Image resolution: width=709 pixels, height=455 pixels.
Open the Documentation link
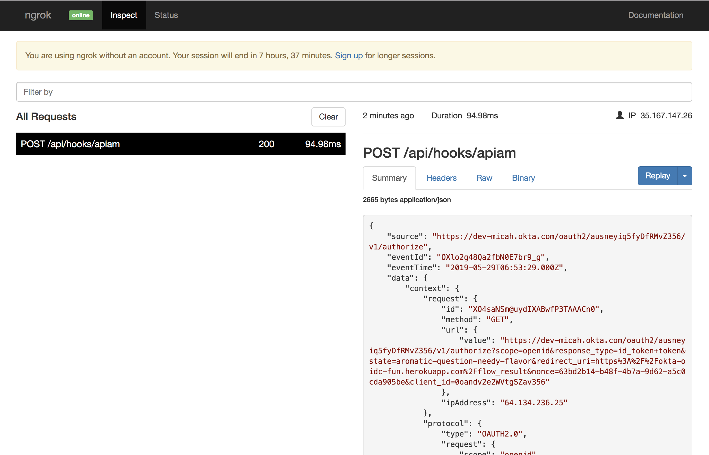click(x=656, y=15)
